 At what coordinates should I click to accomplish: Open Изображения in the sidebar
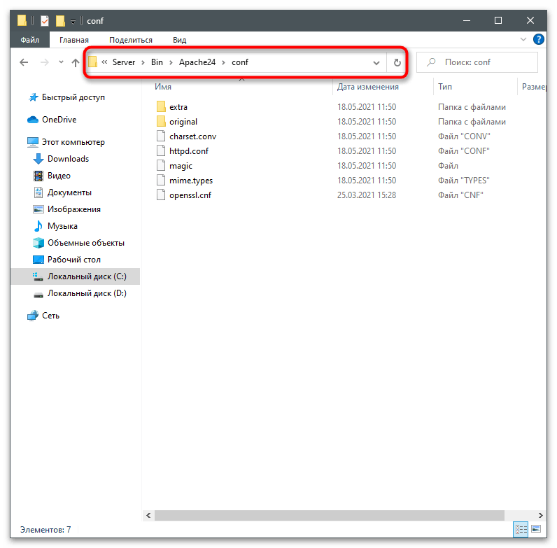click(x=74, y=209)
